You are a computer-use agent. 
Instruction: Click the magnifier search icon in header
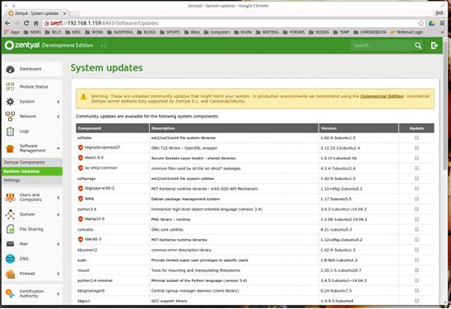click(418, 45)
